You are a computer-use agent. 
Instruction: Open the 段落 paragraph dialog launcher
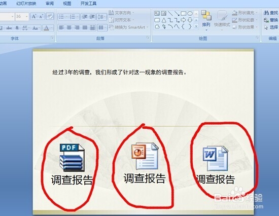coord(148,38)
